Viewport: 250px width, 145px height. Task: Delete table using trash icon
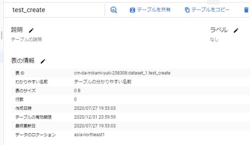[x=246, y=10]
